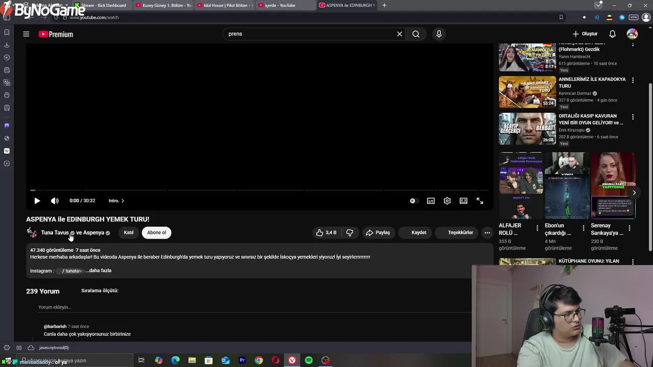
Task: Toggle subtitles in the video player
Action: (x=431, y=201)
